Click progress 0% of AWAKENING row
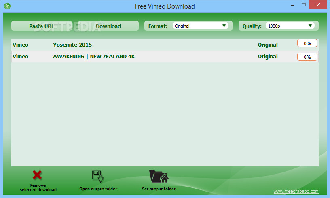The image size is (330, 198). [307, 57]
